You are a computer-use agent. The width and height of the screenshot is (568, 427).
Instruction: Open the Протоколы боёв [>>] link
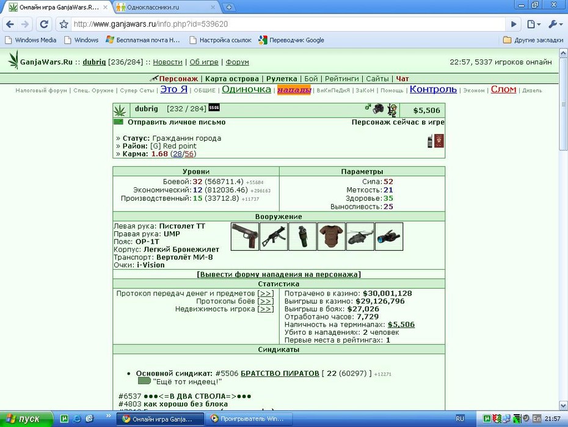(x=266, y=302)
